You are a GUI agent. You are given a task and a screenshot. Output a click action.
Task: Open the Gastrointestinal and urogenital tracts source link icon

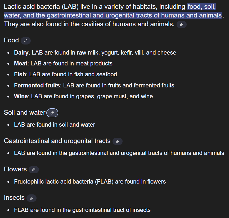(x=118, y=141)
